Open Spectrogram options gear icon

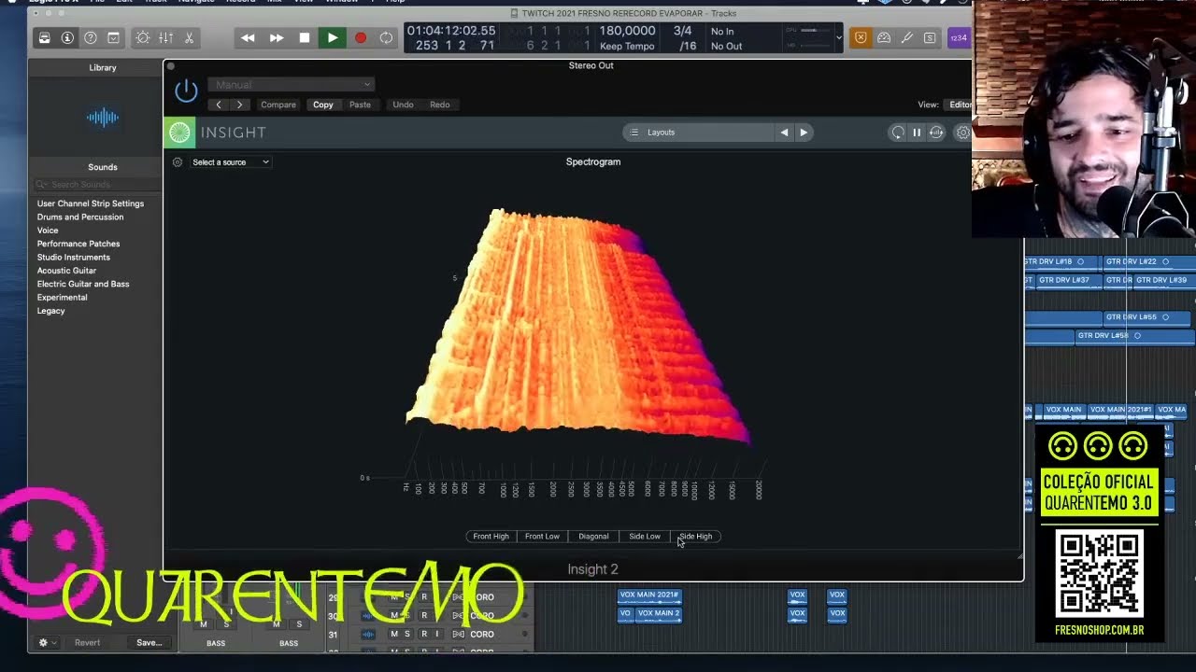coord(178,162)
